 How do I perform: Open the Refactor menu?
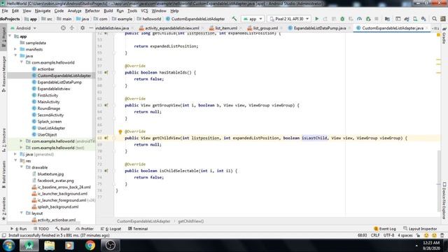[x=92, y=11]
